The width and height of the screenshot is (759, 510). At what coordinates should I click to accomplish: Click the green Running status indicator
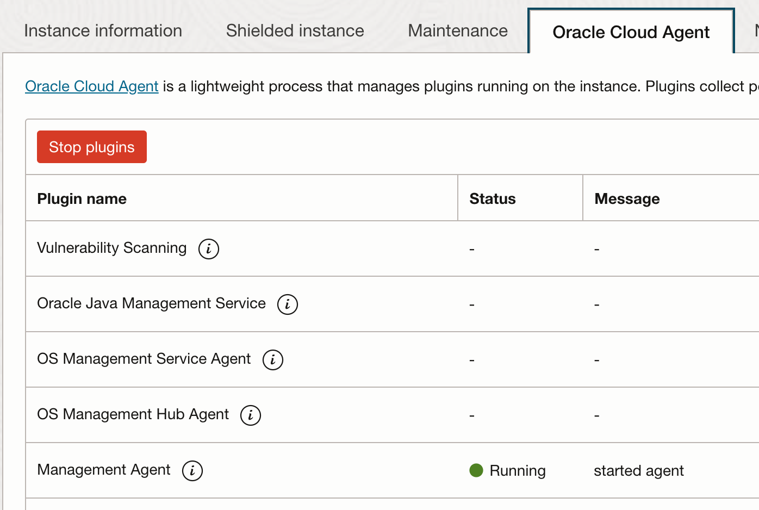tap(476, 470)
